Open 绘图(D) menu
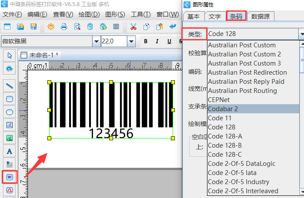Image resolution: width=304 pixels, height=198 pixels. [89, 14]
